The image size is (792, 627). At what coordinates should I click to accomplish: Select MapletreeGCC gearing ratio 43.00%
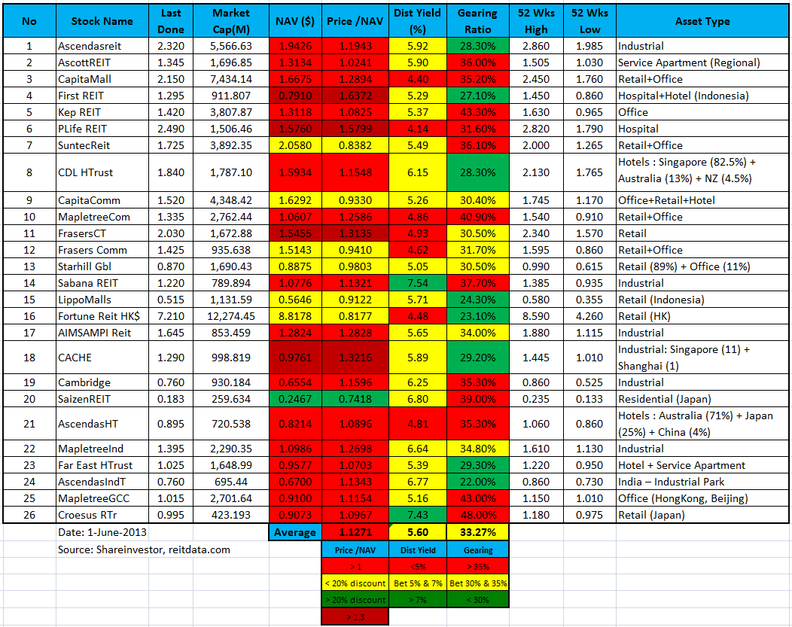point(478,499)
